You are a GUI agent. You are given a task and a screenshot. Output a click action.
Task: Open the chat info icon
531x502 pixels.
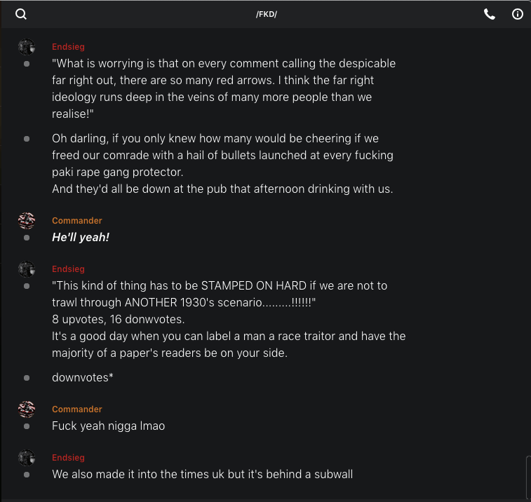tap(518, 14)
